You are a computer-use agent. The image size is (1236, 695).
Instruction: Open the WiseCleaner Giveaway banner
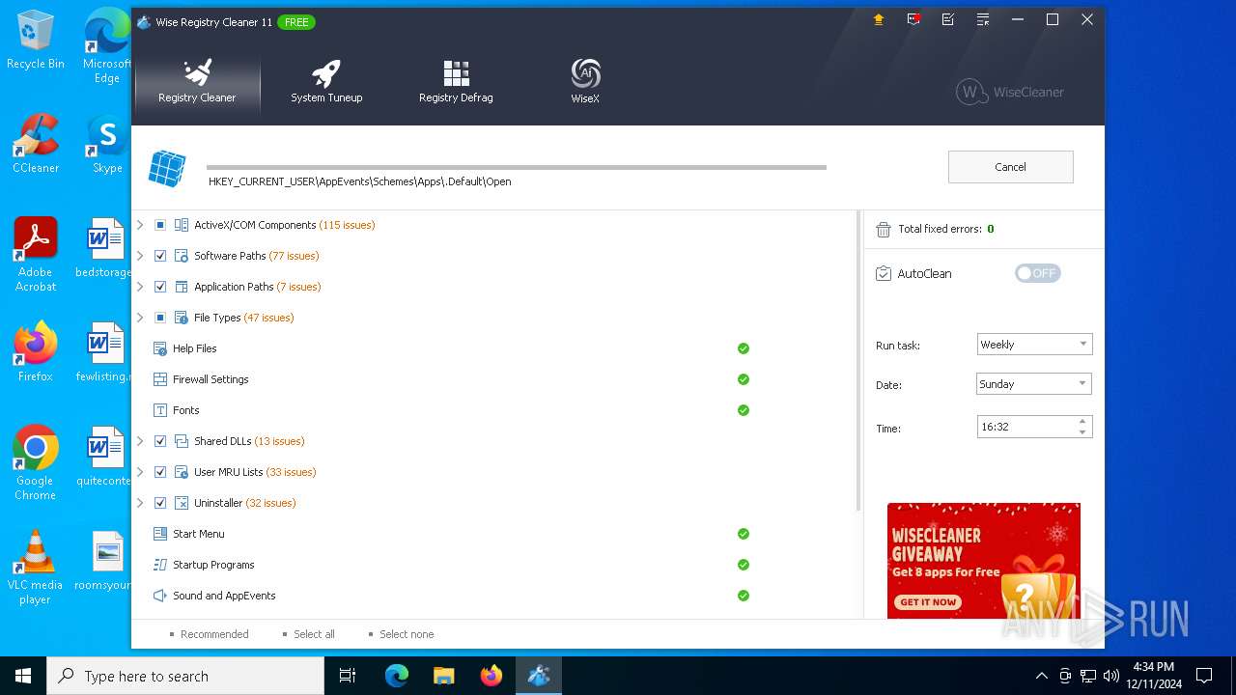point(983,561)
